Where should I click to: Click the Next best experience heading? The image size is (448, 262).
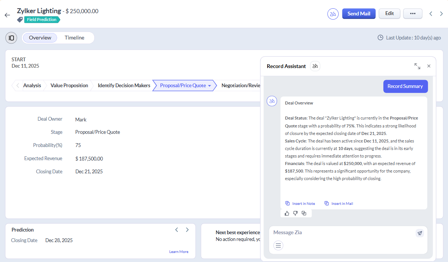pyautogui.click(x=238, y=232)
